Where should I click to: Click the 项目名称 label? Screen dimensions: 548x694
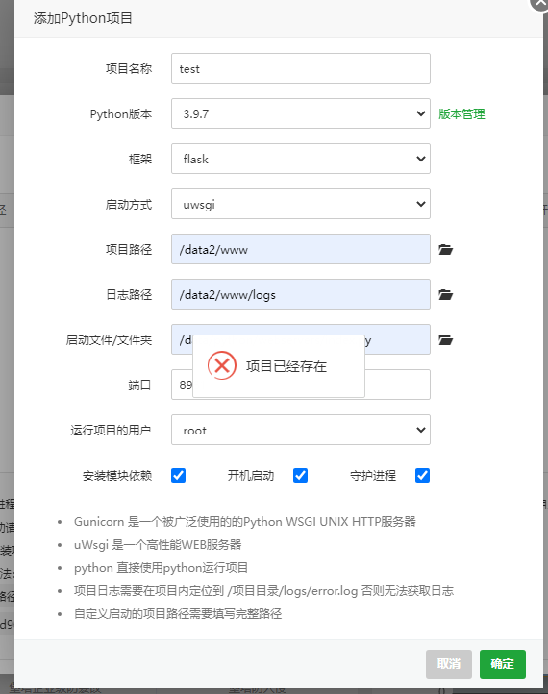click(129, 69)
